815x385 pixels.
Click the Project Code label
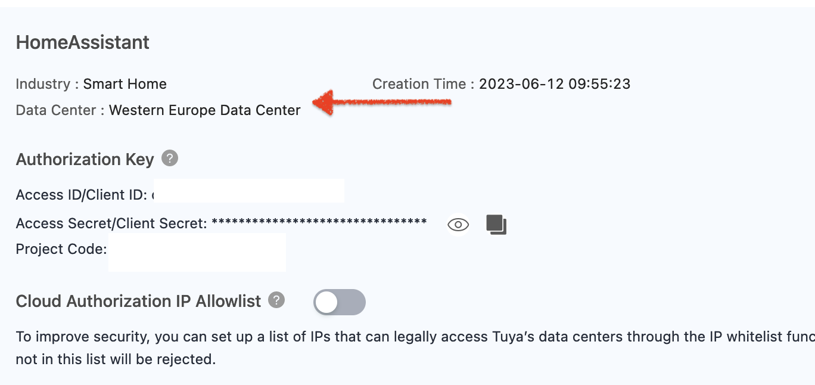click(61, 249)
